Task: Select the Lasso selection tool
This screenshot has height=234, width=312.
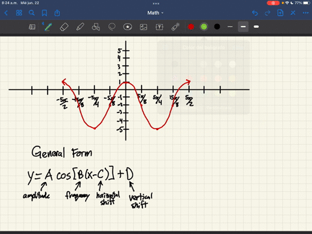Action: point(112,27)
